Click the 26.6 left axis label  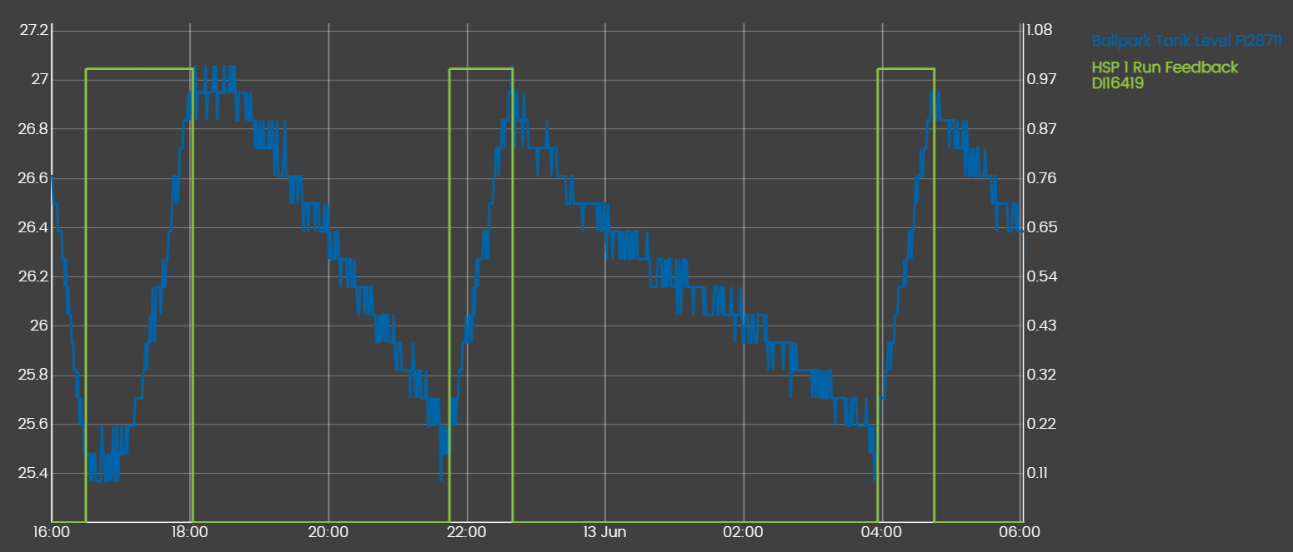(33, 178)
